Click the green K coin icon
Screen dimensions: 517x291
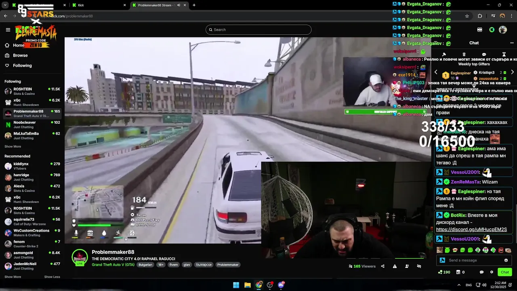(x=492, y=30)
